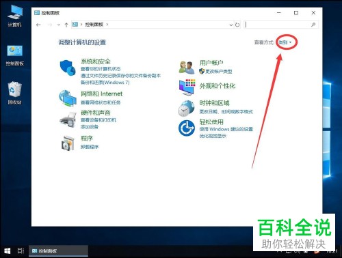Open 卸载程序 link
Screen dimensions: 342x258
pos(90,147)
